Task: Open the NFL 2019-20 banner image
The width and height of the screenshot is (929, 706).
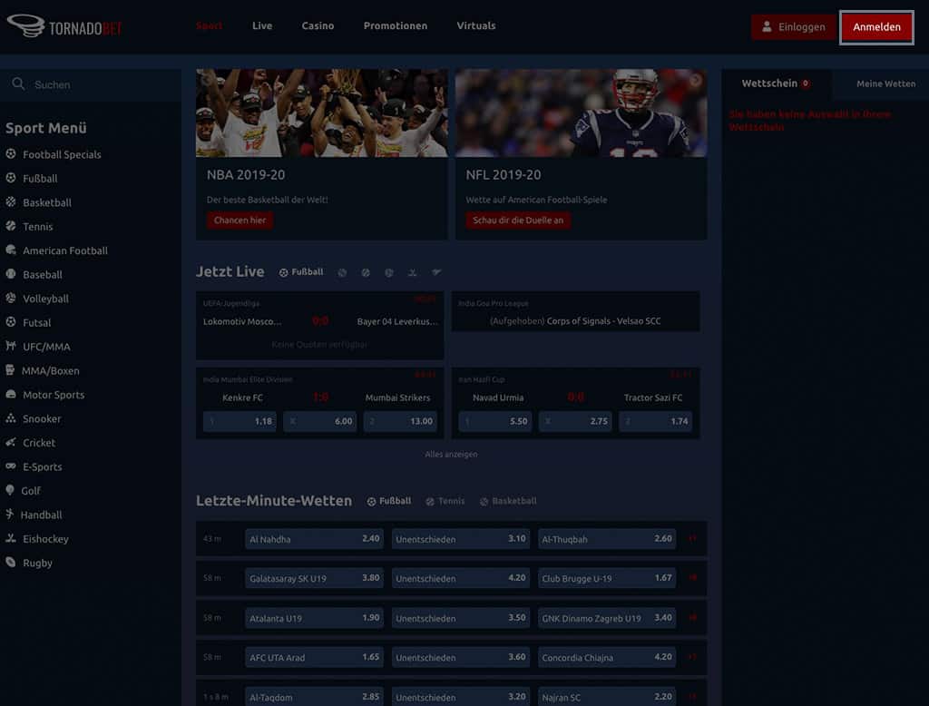Action: pos(581,113)
